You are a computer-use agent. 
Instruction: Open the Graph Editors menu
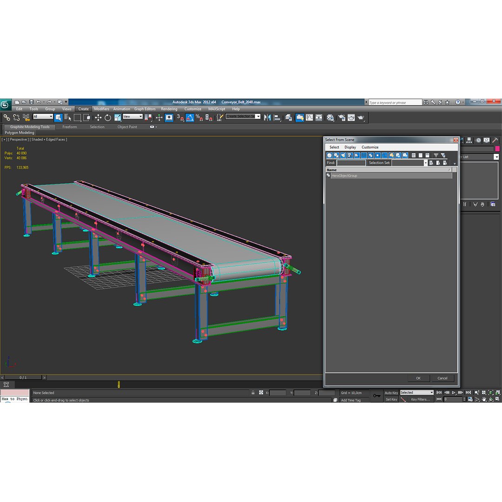pos(145,109)
